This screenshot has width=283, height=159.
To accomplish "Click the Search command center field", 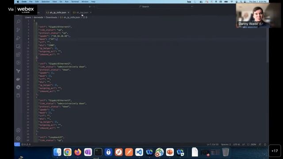I will 145,7.
